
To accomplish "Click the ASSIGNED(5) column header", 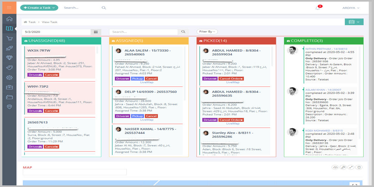I will pyautogui.click(x=149, y=41).
